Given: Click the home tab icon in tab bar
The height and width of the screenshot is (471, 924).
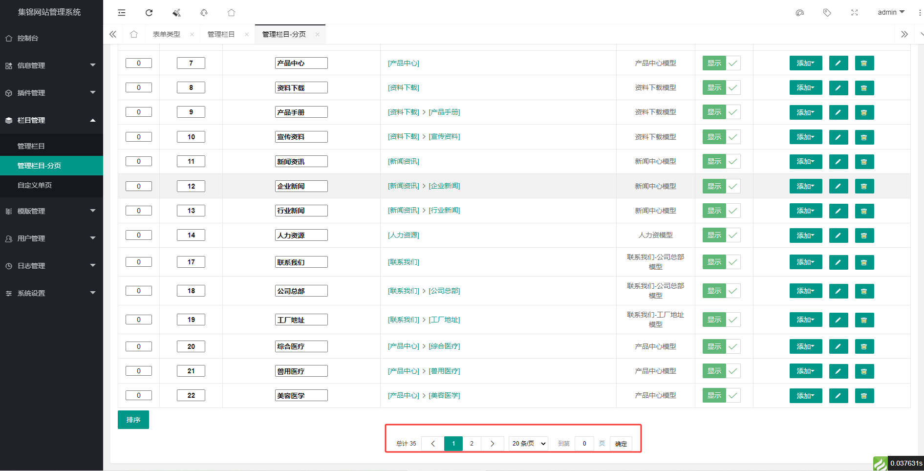Looking at the screenshot, I should pos(134,34).
